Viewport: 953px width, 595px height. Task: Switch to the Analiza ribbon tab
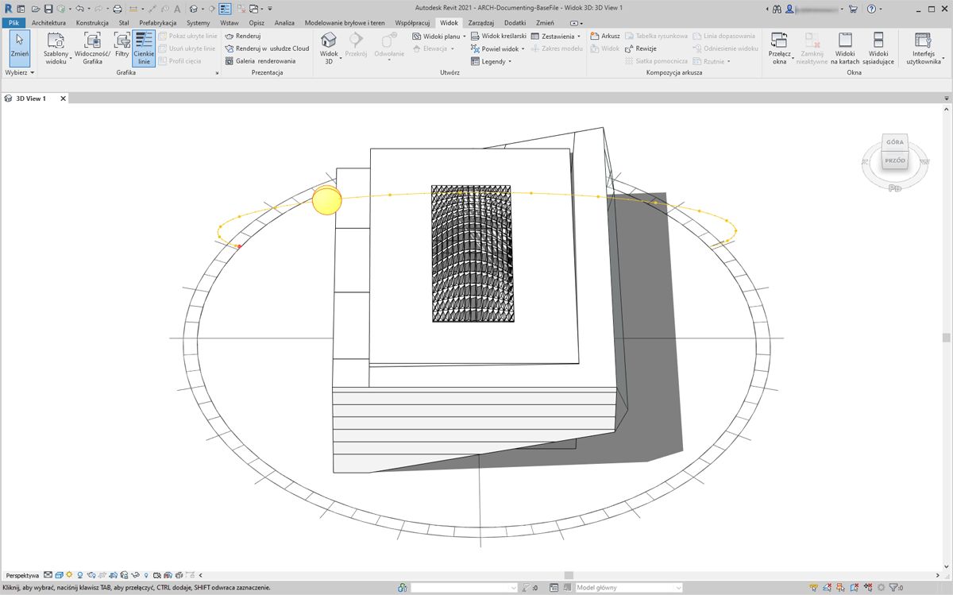pyautogui.click(x=284, y=23)
